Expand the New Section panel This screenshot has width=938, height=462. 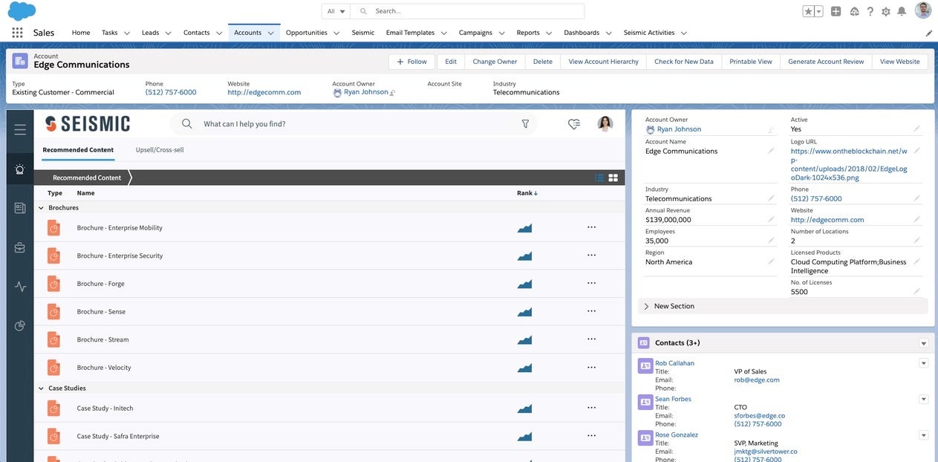pos(646,306)
